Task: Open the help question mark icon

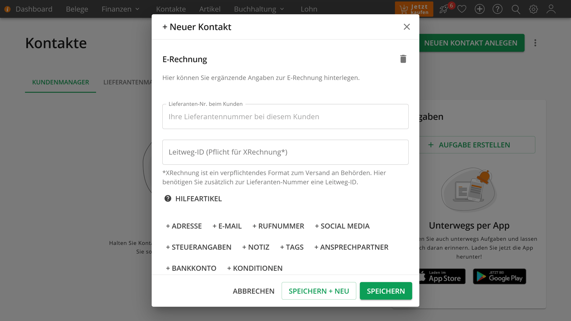Action: [497, 9]
